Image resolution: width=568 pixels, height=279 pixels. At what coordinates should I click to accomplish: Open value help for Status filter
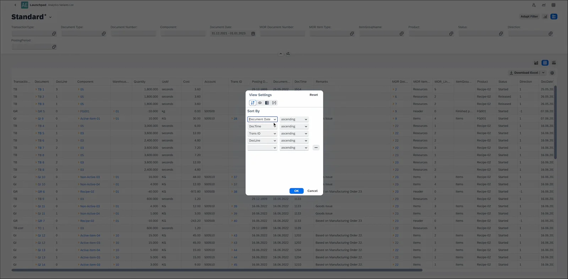(x=501, y=34)
